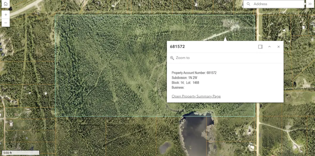315x156 pixels.
Task: Zoom out with the minus button
Action: click(6, 23)
